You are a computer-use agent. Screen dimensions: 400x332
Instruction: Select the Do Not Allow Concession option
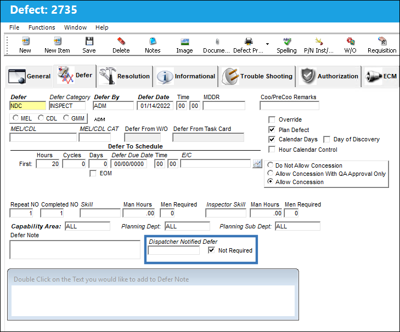coord(270,165)
